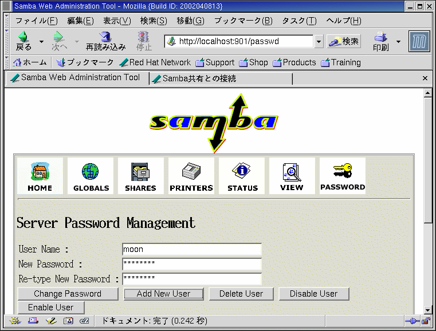Open the 移動(G) menu
Viewport: 436px width, 331px height.
click(190, 21)
